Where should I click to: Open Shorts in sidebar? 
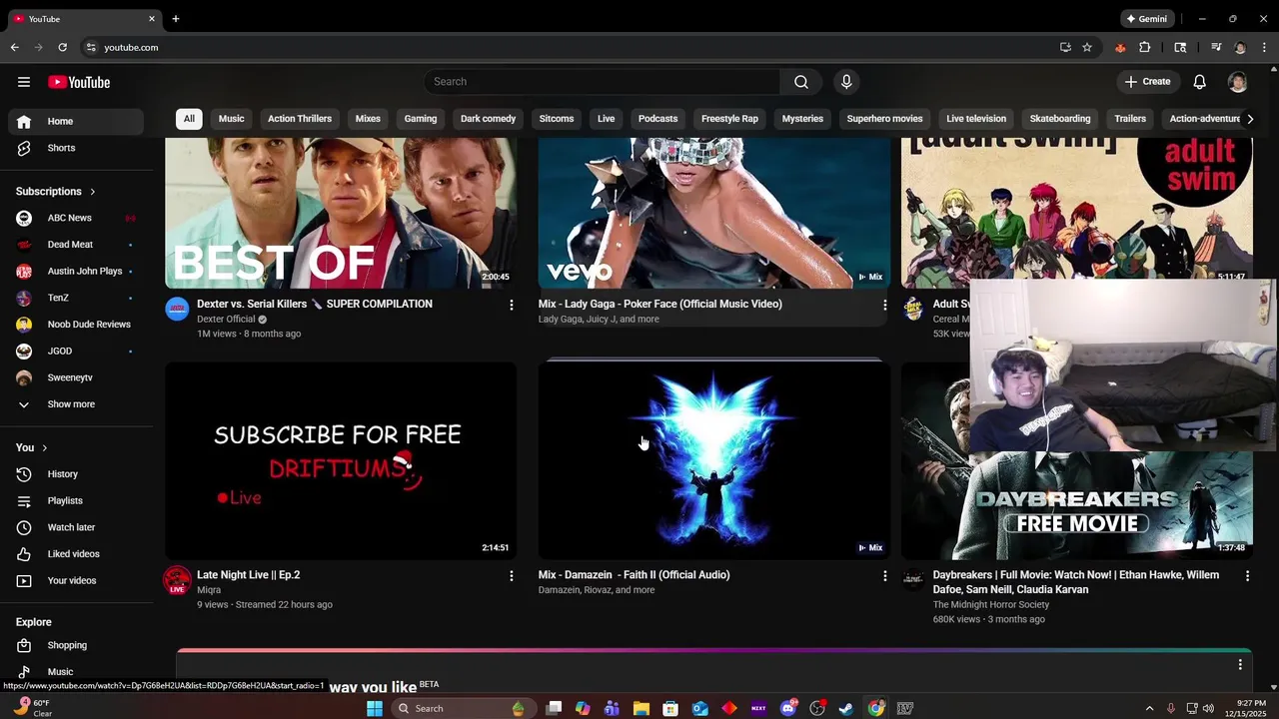[76, 148]
